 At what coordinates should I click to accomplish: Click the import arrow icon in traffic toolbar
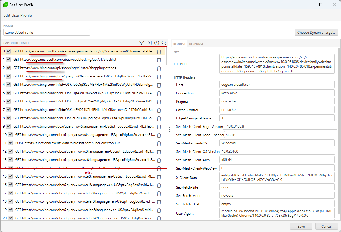[x=149, y=43]
